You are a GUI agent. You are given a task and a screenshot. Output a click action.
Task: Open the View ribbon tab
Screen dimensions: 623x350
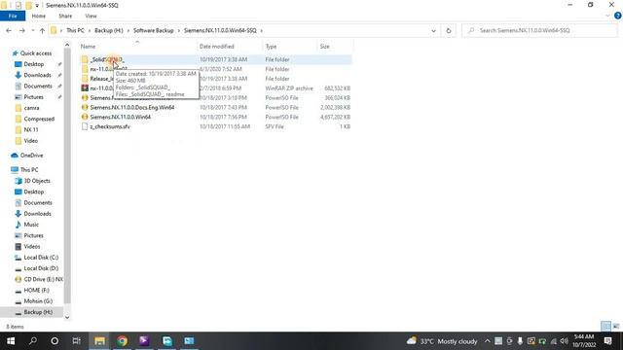(91, 16)
